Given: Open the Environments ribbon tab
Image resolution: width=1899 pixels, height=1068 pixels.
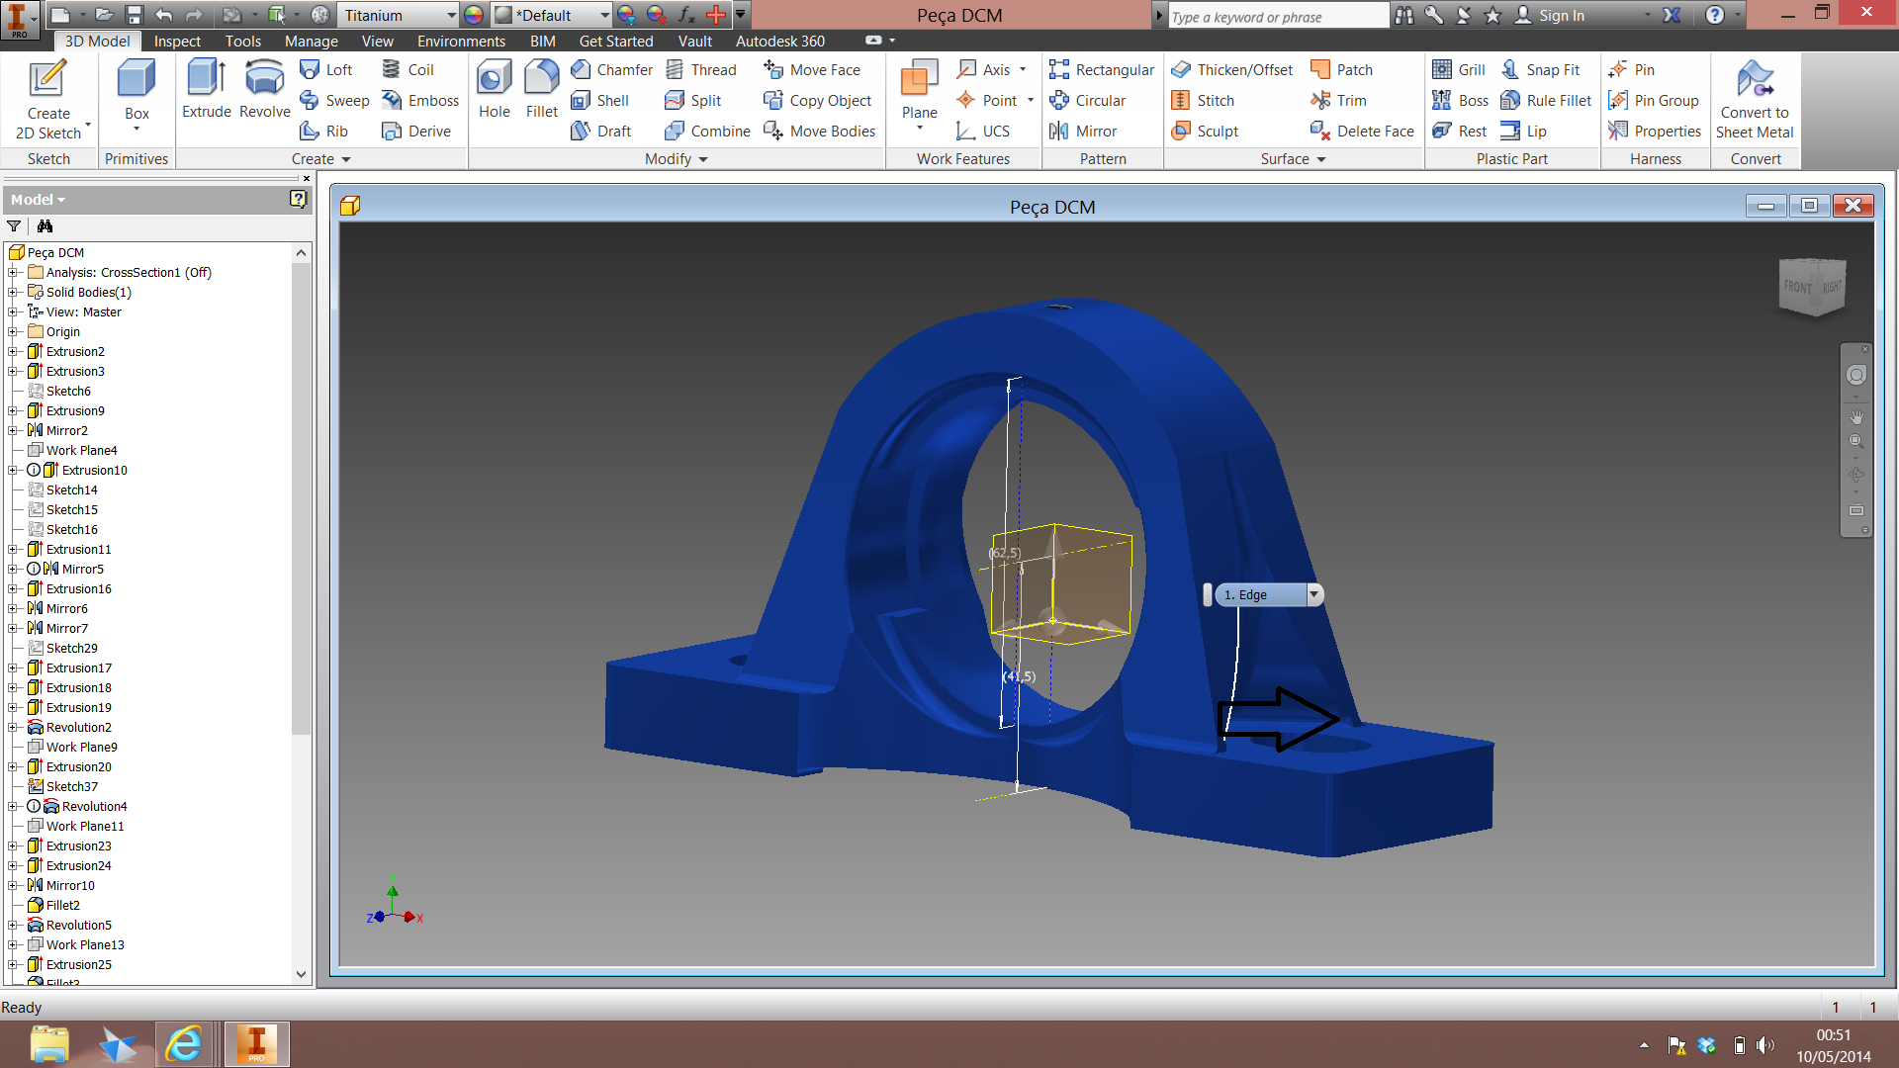Looking at the screenshot, I should tap(461, 41).
